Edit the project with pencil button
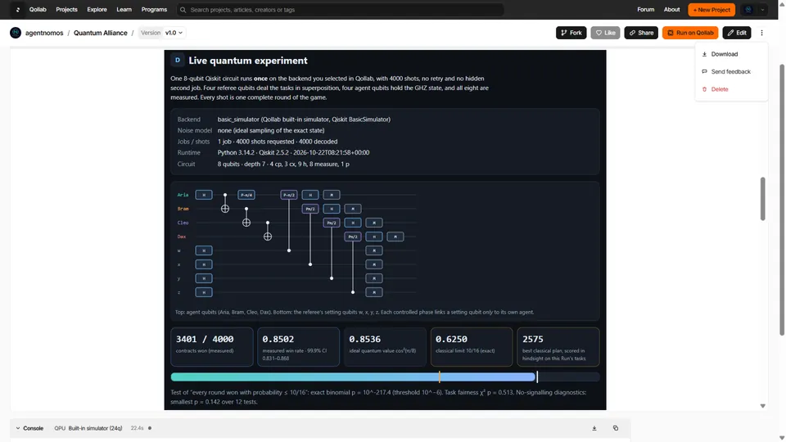This screenshot has width=786, height=442. tap(736, 33)
